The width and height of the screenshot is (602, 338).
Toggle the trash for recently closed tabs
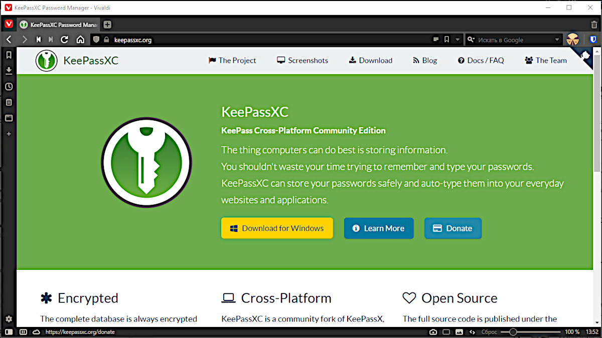594,24
